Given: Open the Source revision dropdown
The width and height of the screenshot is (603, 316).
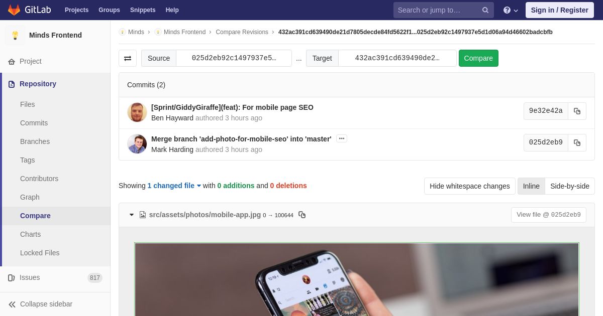Looking at the screenshot, I should pyautogui.click(x=234, y=58).
